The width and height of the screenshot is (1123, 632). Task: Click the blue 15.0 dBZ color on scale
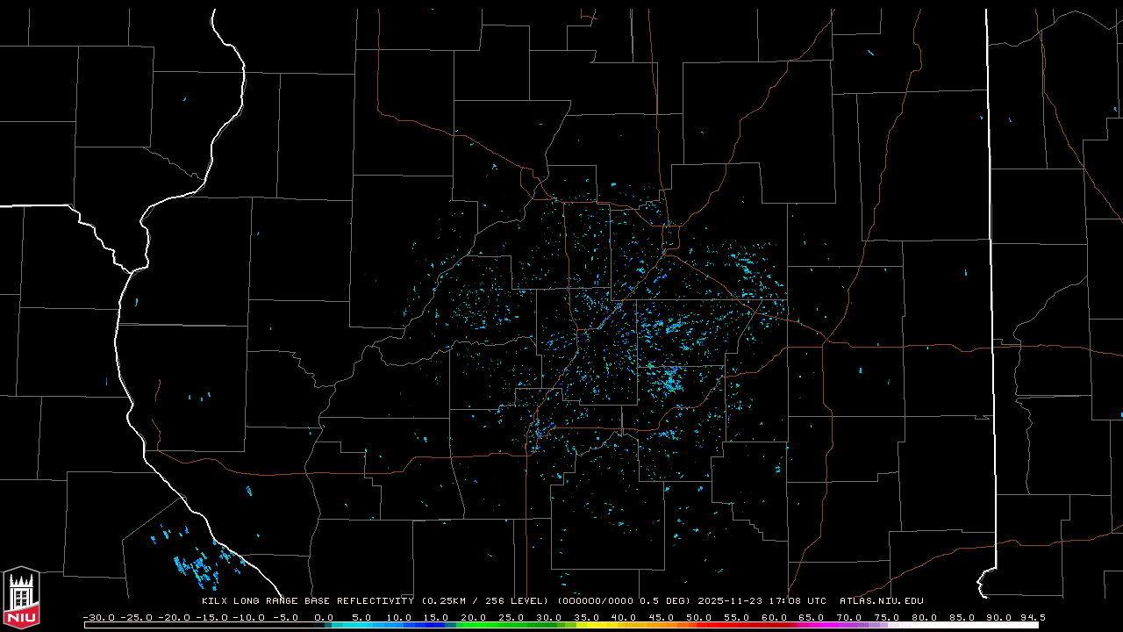436,625
